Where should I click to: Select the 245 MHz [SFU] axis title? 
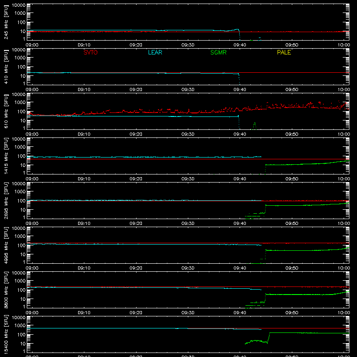[6, 22]
